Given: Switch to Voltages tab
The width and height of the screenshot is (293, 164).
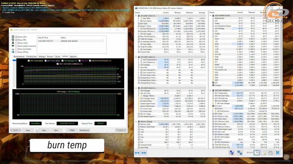Looking at the screenshot, I should [42, 57].
